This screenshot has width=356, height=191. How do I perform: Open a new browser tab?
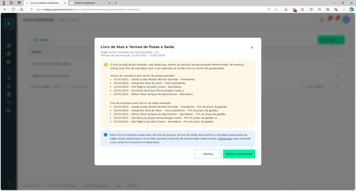tap(115, 3)
